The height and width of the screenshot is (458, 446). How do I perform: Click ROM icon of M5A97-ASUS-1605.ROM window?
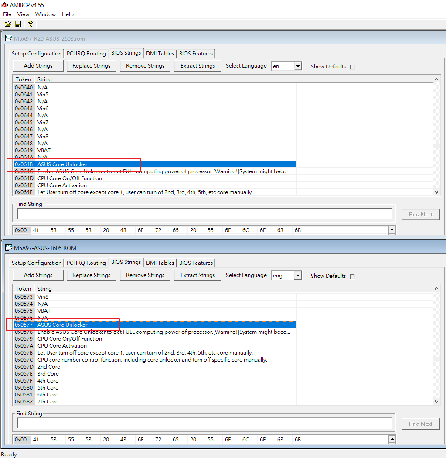tap(9, 248)
